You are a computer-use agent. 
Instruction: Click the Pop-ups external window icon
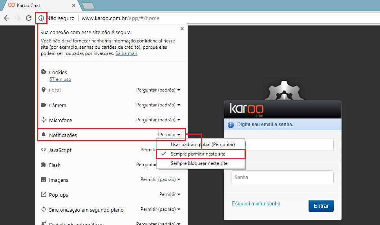click(44, 194)
